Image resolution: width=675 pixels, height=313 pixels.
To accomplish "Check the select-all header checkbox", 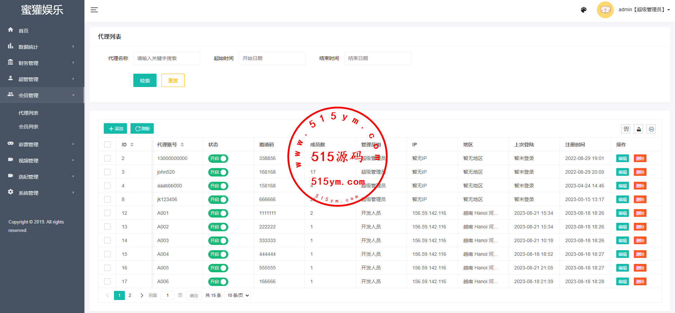I will click(107, 145).
